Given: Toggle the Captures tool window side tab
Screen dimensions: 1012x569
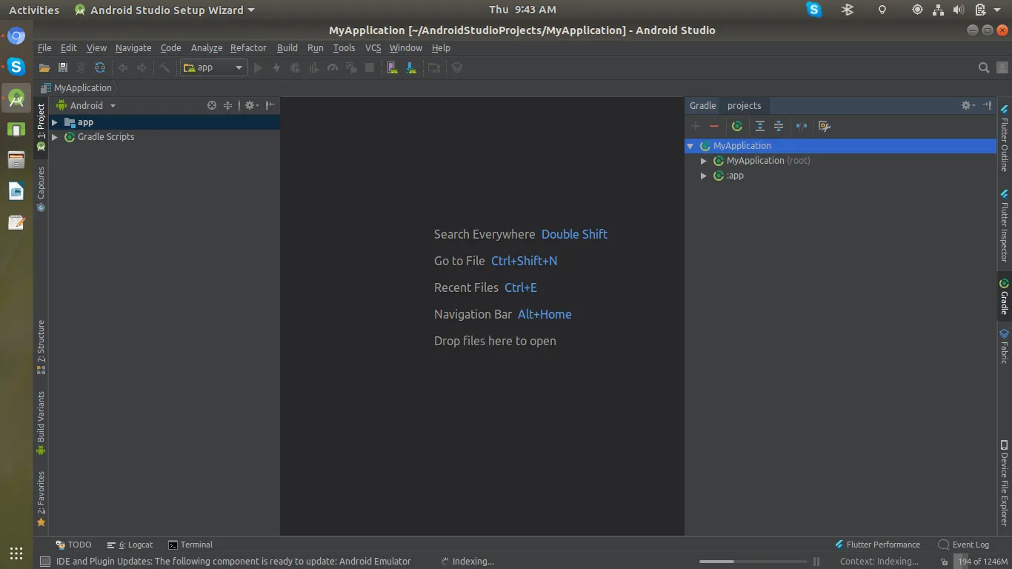Looking at the screenshot, I should pyautogui.click(x=41, y=189).
